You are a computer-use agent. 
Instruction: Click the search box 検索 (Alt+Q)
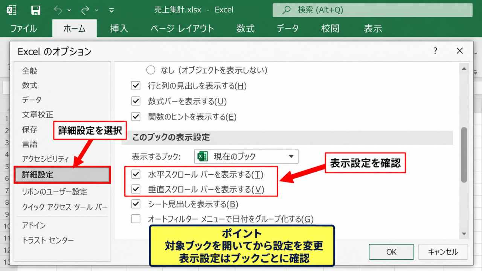point(372,10)
